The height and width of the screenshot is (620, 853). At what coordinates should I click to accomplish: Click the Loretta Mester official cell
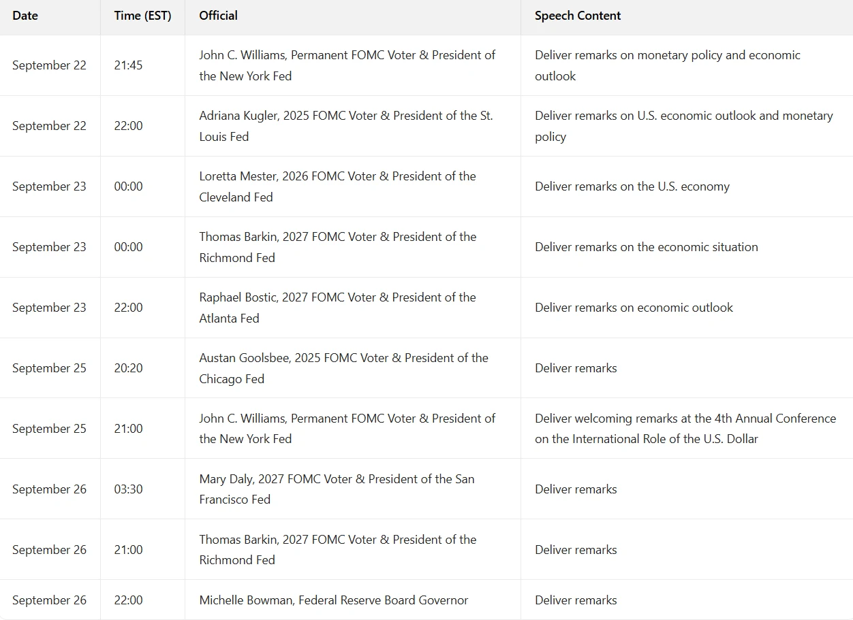337,186
